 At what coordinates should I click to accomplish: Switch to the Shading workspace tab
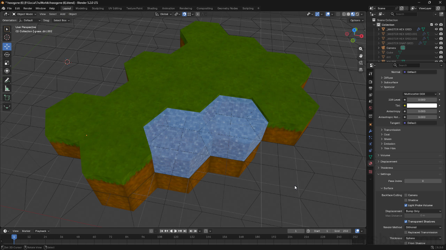(x=152, y=8)
